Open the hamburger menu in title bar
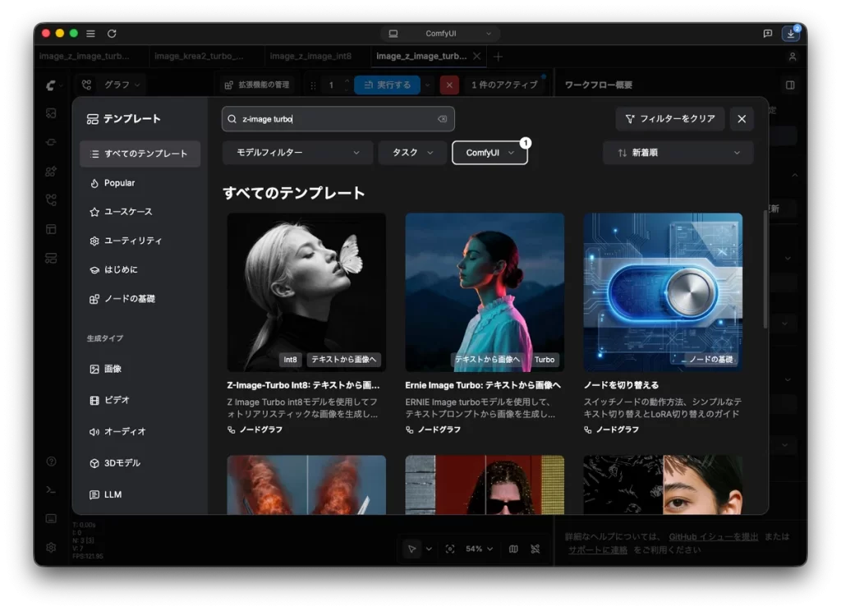Screen dimensions: 841x611 click(90, 33)
